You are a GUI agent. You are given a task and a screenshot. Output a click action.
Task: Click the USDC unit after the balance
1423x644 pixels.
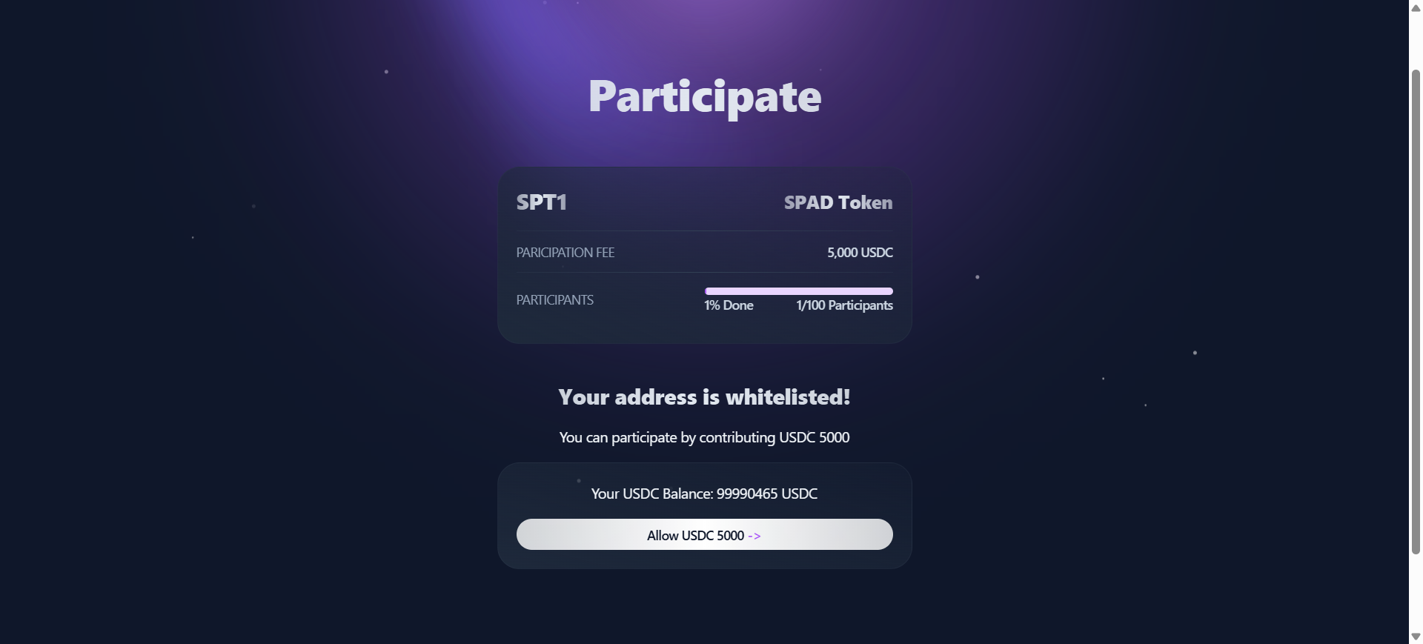800,494
